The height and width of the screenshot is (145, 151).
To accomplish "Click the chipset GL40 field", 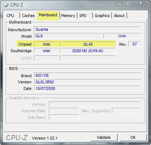I will 88,44.
